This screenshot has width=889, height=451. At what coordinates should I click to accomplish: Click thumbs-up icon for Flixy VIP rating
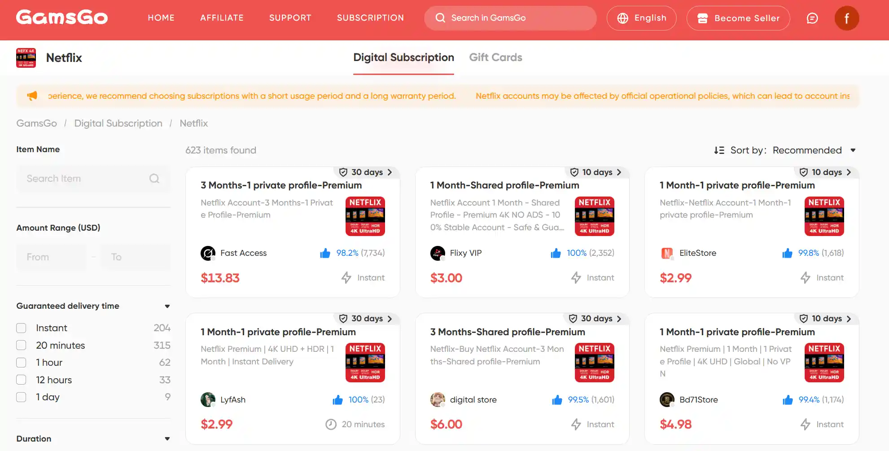(556, 253)
